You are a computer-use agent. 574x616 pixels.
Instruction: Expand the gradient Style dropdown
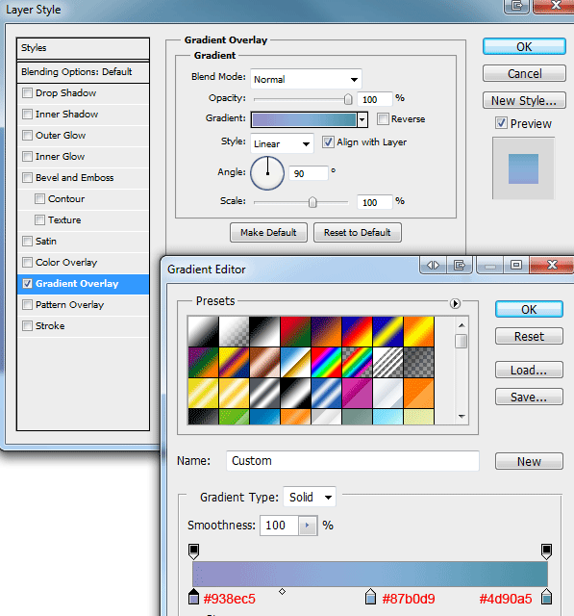pos(282,143)
